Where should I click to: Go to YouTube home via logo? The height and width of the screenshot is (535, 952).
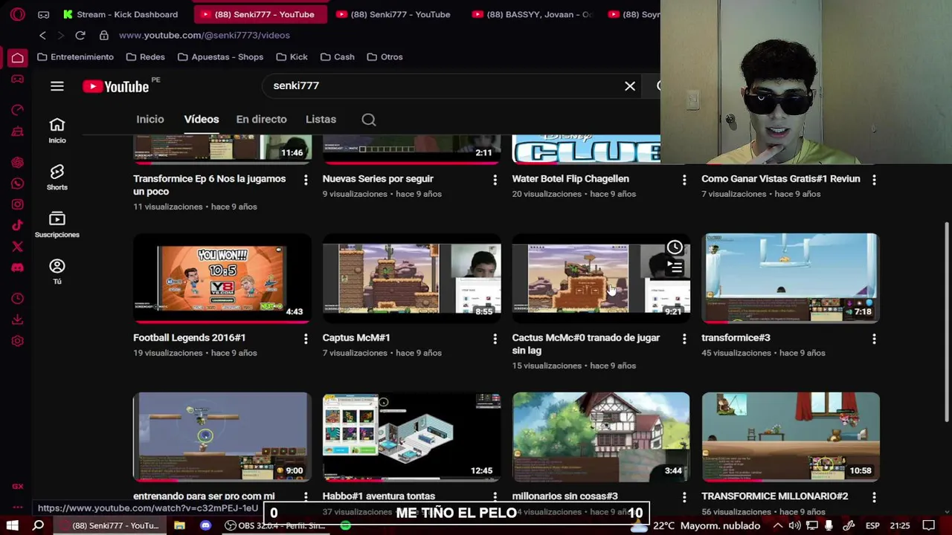point(116,86)
